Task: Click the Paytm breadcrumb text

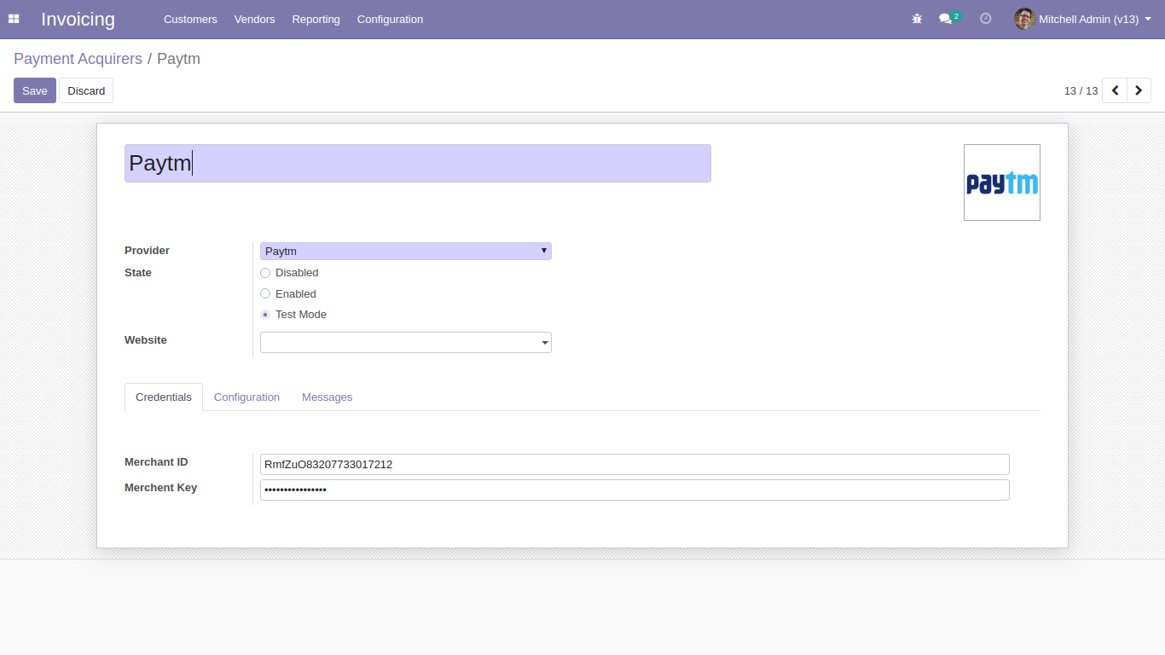Action: pos(178,59)
